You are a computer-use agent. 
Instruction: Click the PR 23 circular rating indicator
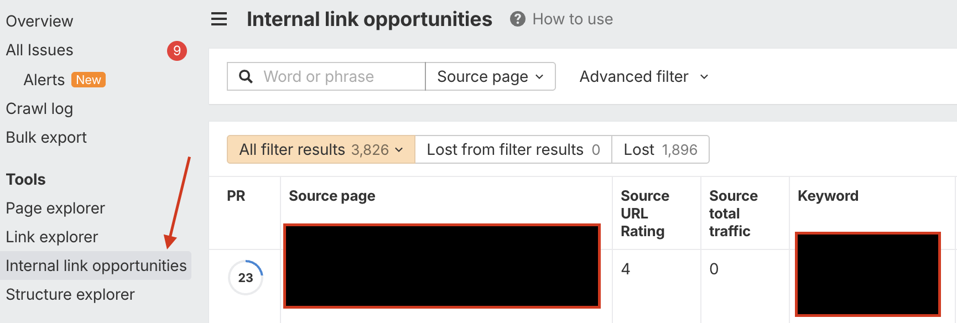[246, 278]
